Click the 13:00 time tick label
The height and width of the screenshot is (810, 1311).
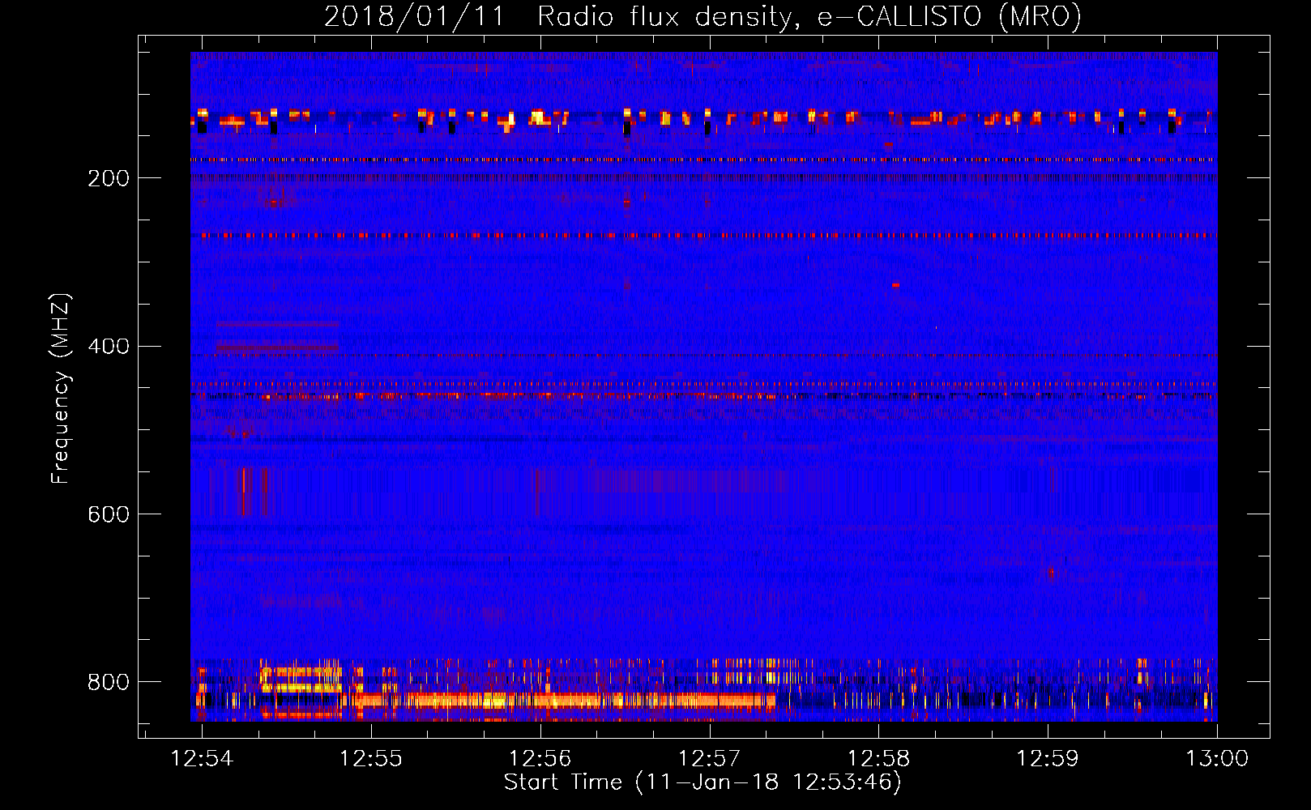tap(1217, 759)
